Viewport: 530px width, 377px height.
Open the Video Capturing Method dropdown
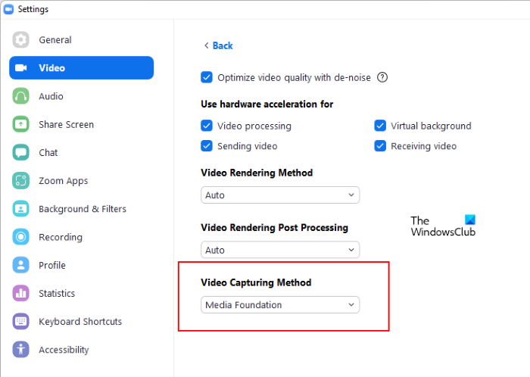coord(280,305)
